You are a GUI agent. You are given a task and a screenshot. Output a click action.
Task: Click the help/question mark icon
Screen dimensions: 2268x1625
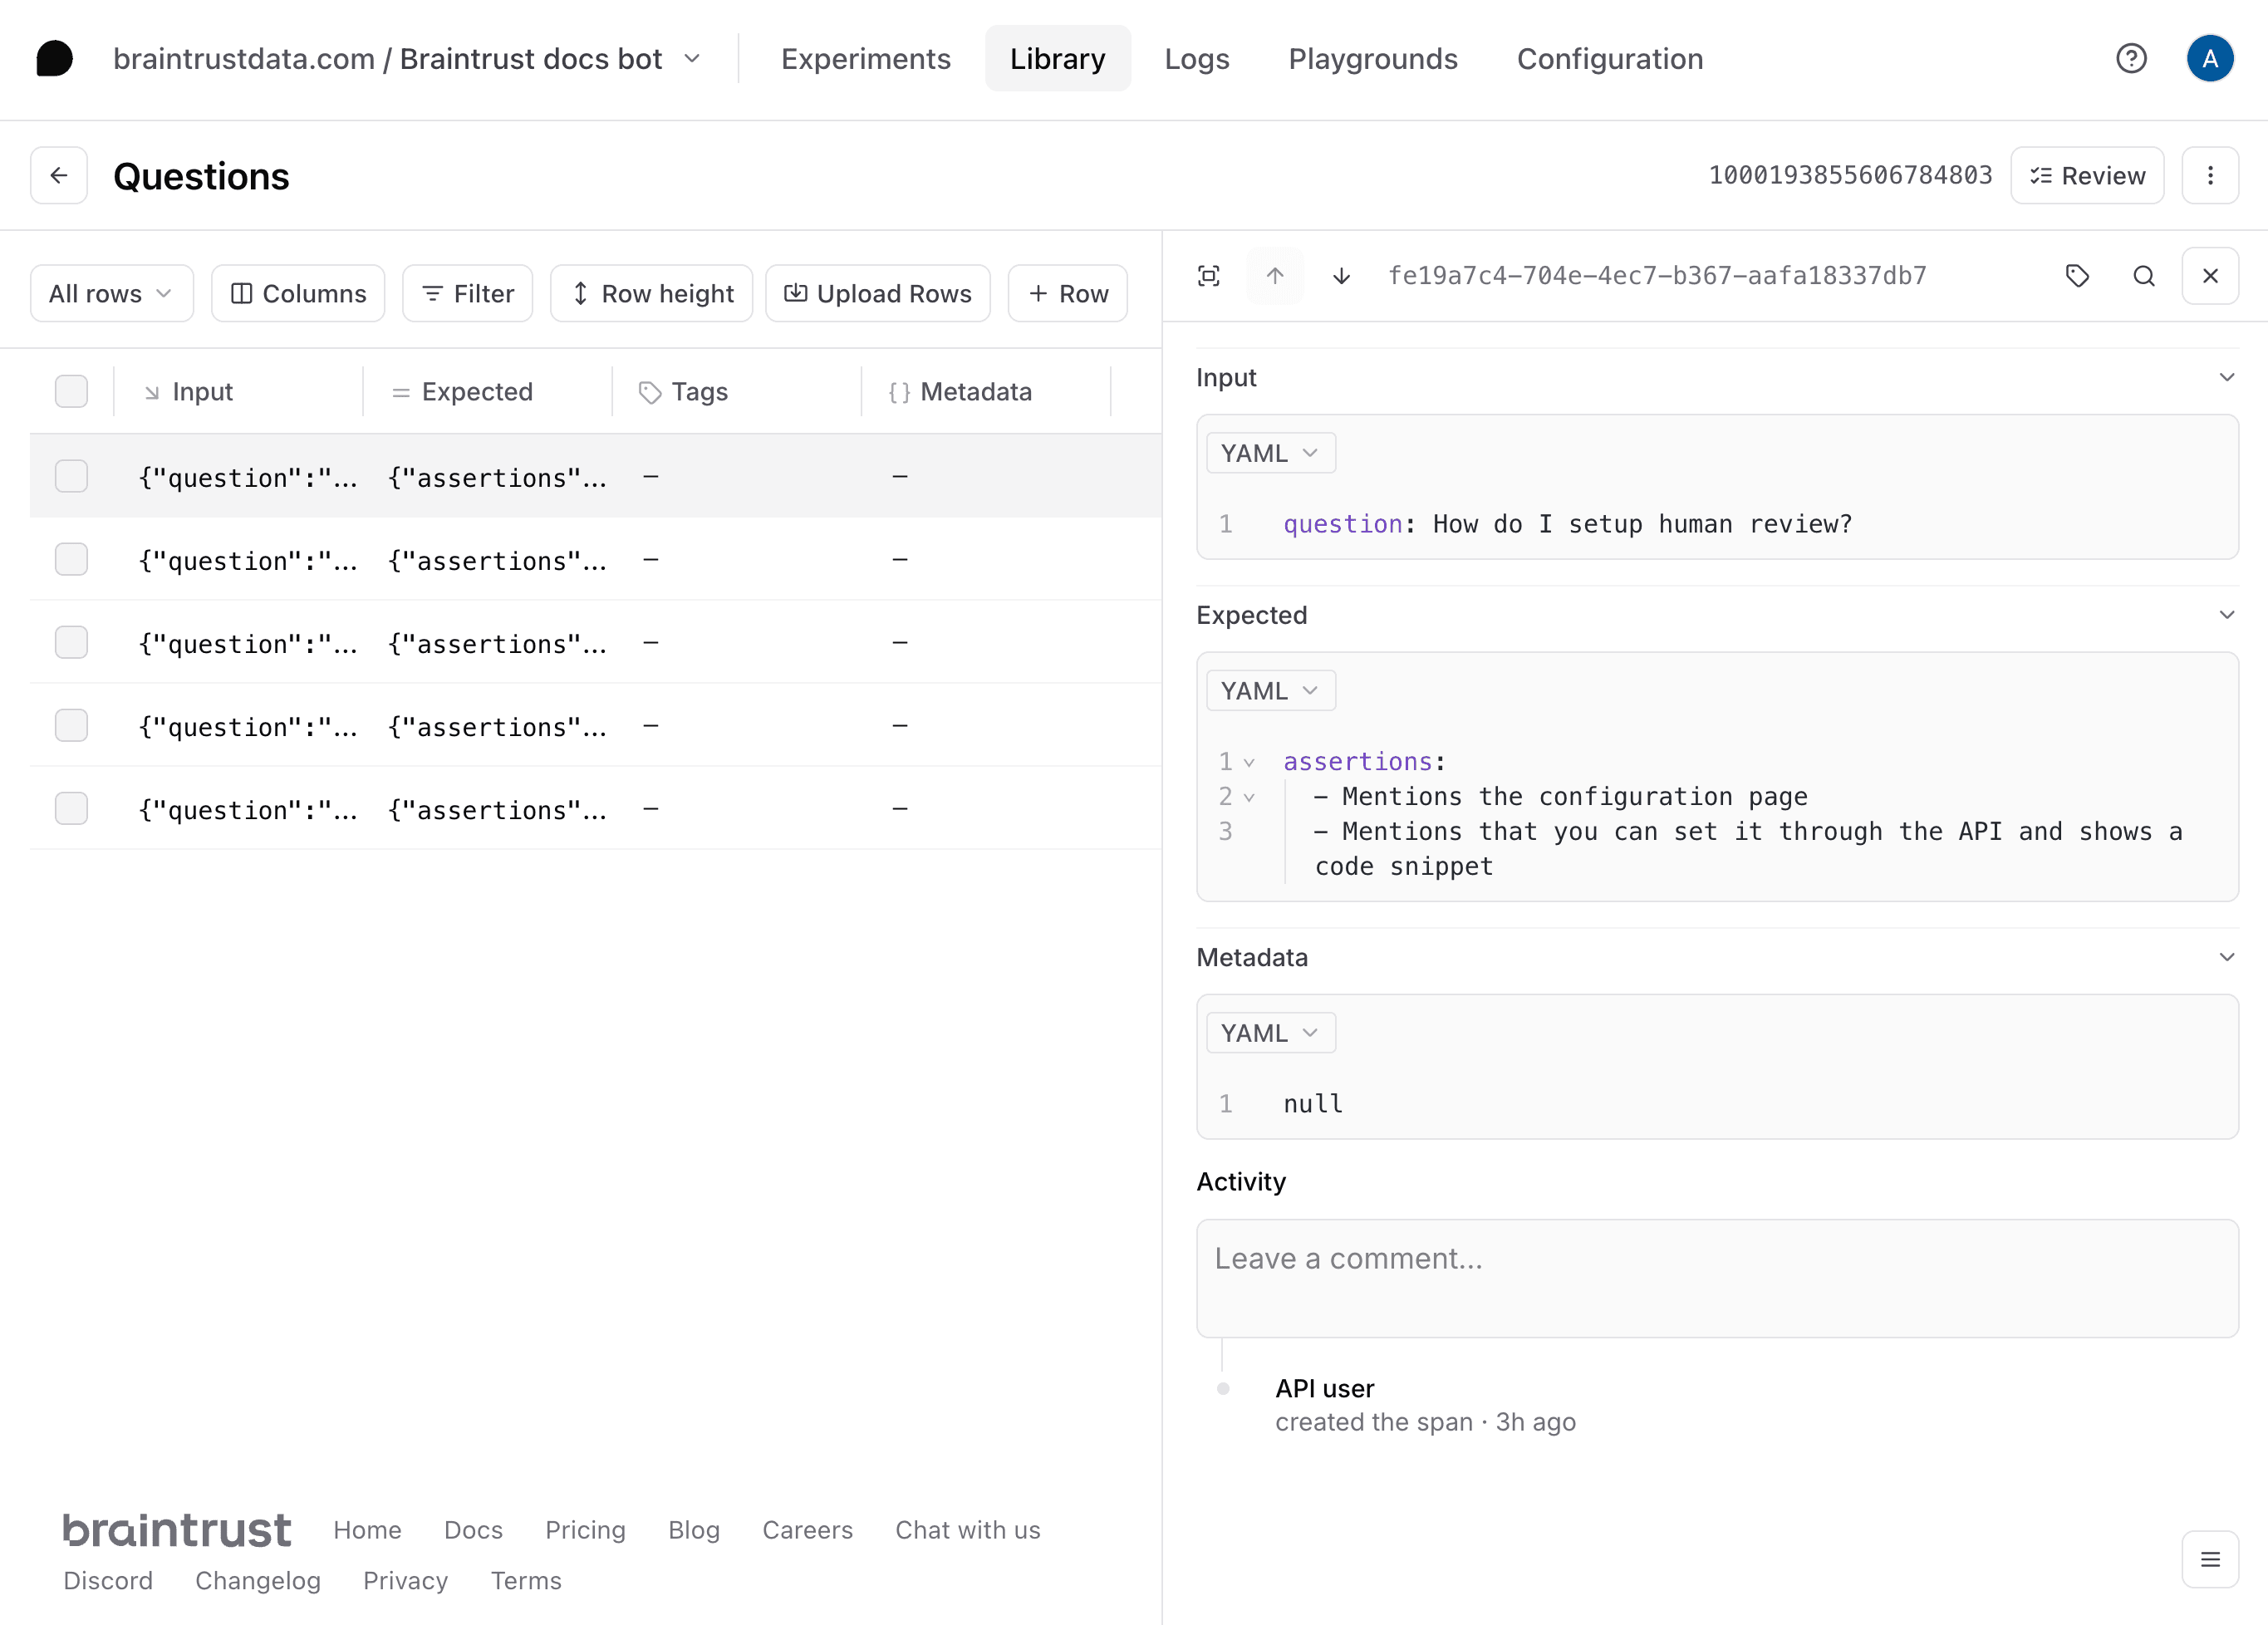coord(2133,58)
